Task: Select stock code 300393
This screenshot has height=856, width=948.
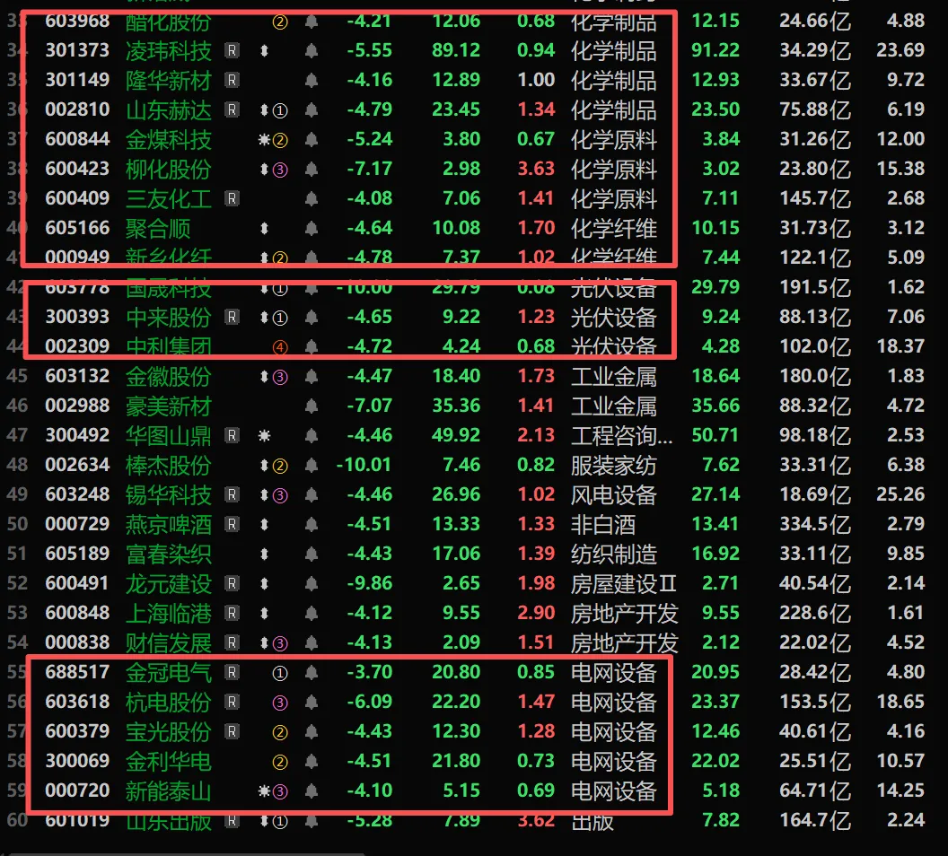Action: (77, 317)
